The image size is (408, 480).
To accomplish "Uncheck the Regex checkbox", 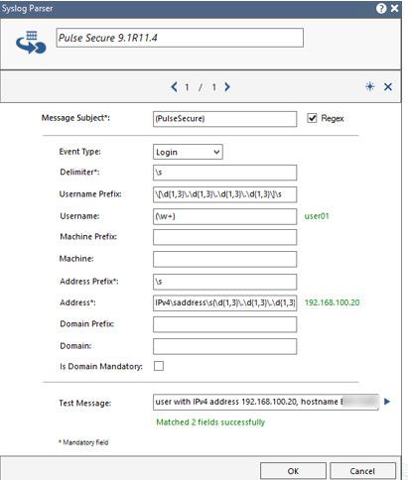I will point(312,118).
